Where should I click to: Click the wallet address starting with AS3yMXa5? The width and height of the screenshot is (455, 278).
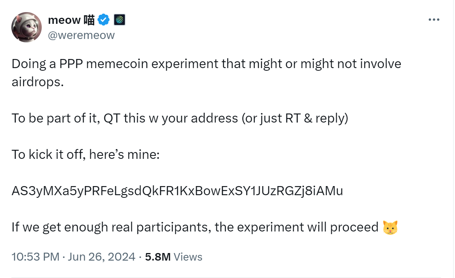[177, 191]
